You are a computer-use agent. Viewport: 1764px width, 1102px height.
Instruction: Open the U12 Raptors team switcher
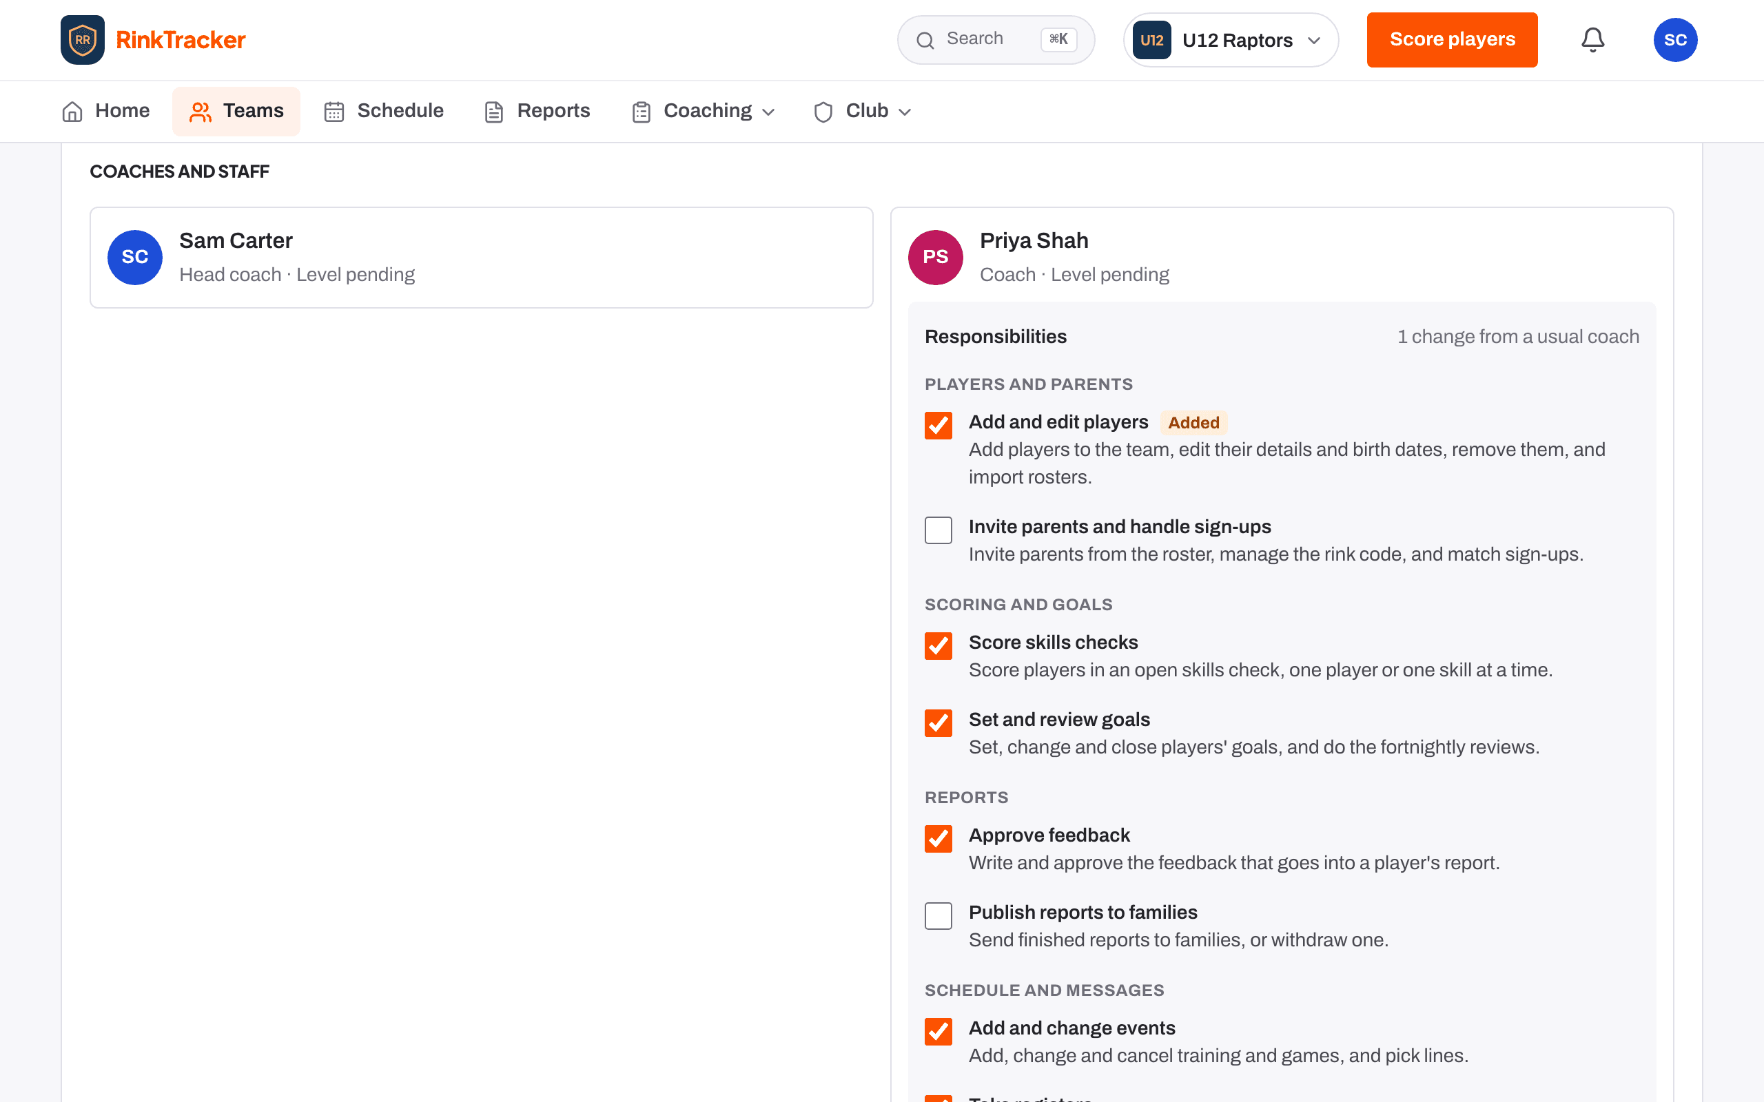[1231, 40]
